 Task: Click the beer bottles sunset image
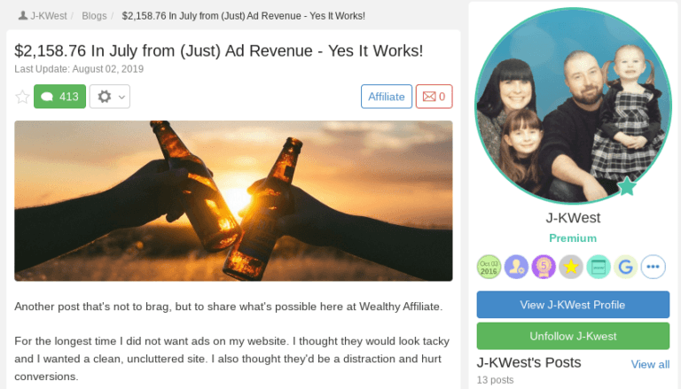[234, 201]
